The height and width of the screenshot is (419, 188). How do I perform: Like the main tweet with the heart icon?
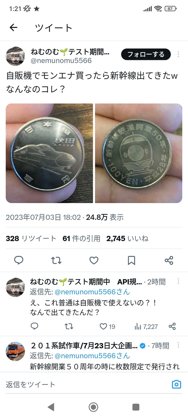[x=94, y=260]
